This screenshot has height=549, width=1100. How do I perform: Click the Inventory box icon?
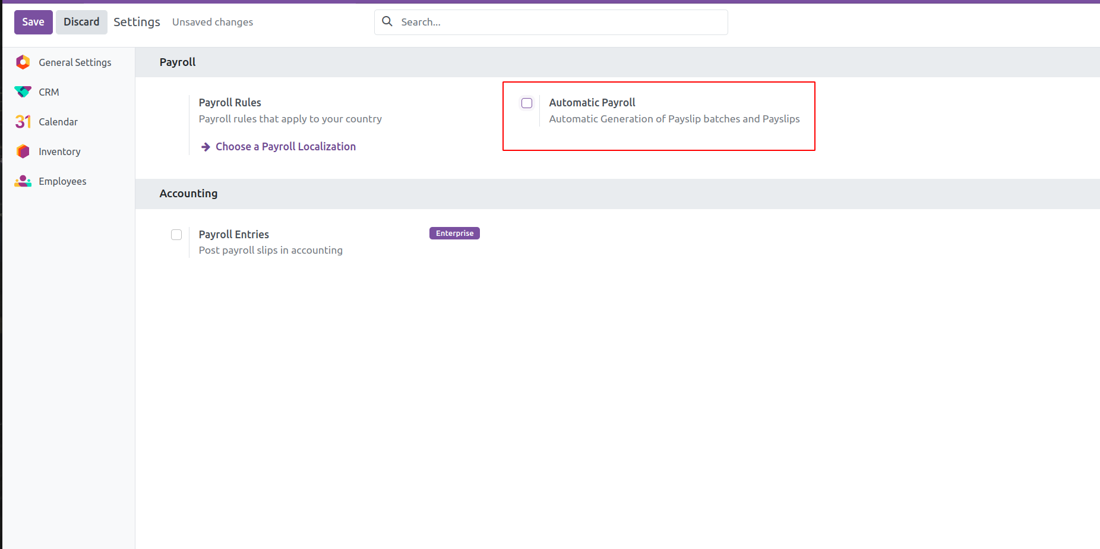coord(23,152)
